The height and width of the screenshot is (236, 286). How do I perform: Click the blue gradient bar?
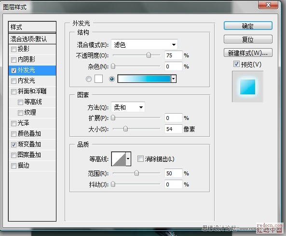tap(144, 79)
